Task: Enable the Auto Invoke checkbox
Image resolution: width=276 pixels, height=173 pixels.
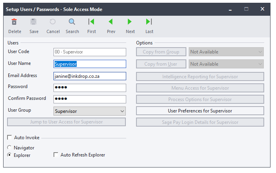Action: 9,138
